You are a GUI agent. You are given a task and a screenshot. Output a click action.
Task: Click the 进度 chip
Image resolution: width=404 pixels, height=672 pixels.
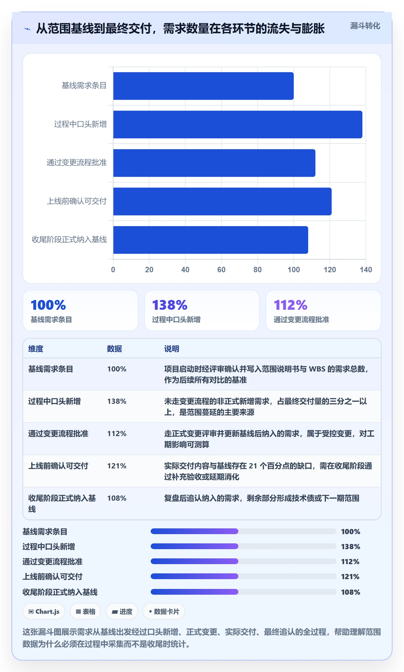[122, 611]
